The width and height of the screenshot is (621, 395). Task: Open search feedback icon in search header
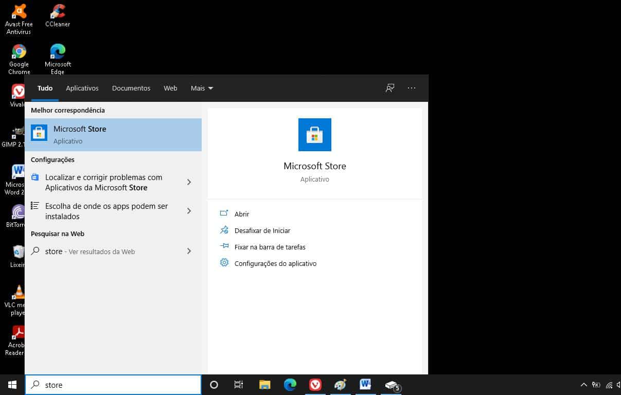click(x=390, y=88)
